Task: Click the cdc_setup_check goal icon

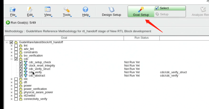Action: pos(26,62)
